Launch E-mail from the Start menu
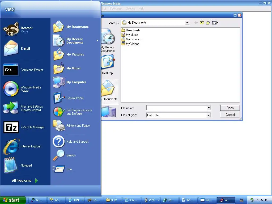The height and width of the screenshot is (204, 272). [25, 49]
